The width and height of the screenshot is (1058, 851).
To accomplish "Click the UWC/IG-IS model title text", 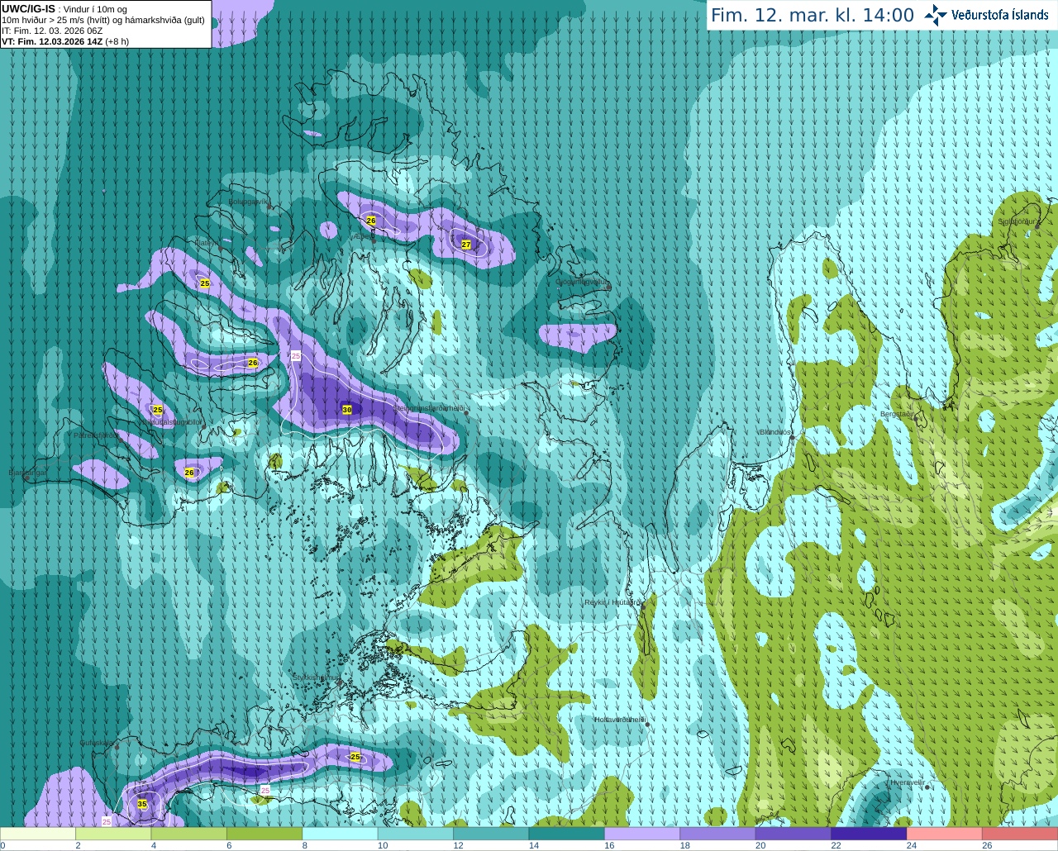I will [x=29, y=8].
